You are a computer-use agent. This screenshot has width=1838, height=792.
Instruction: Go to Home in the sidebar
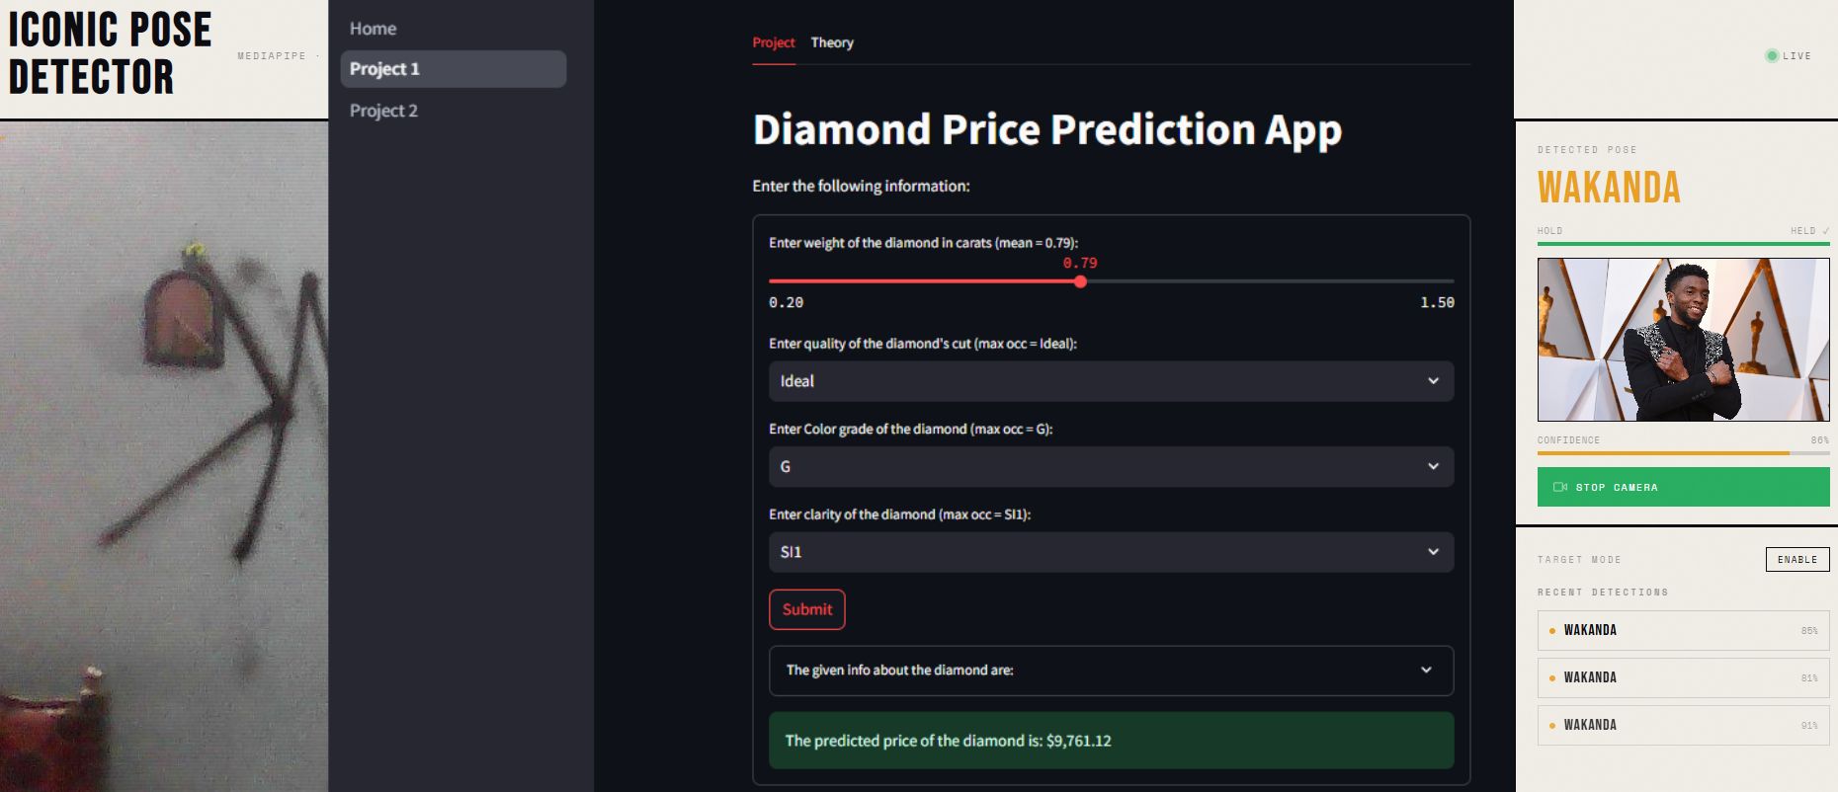pyautogui.click(x=373, y=29)
